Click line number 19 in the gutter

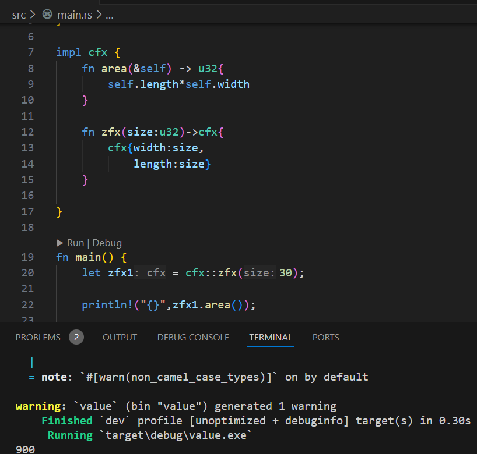coord(27,257)
